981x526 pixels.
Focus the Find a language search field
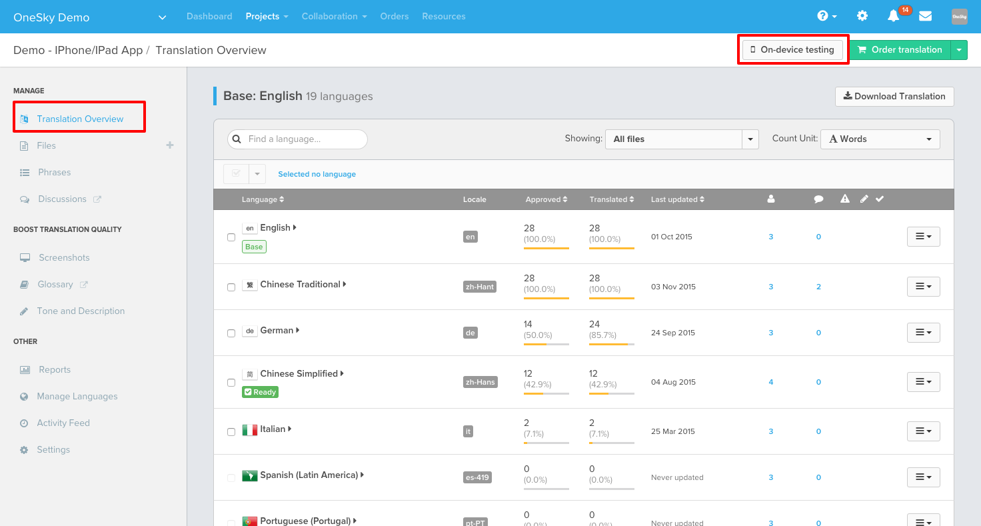click(x=297, y=139)
